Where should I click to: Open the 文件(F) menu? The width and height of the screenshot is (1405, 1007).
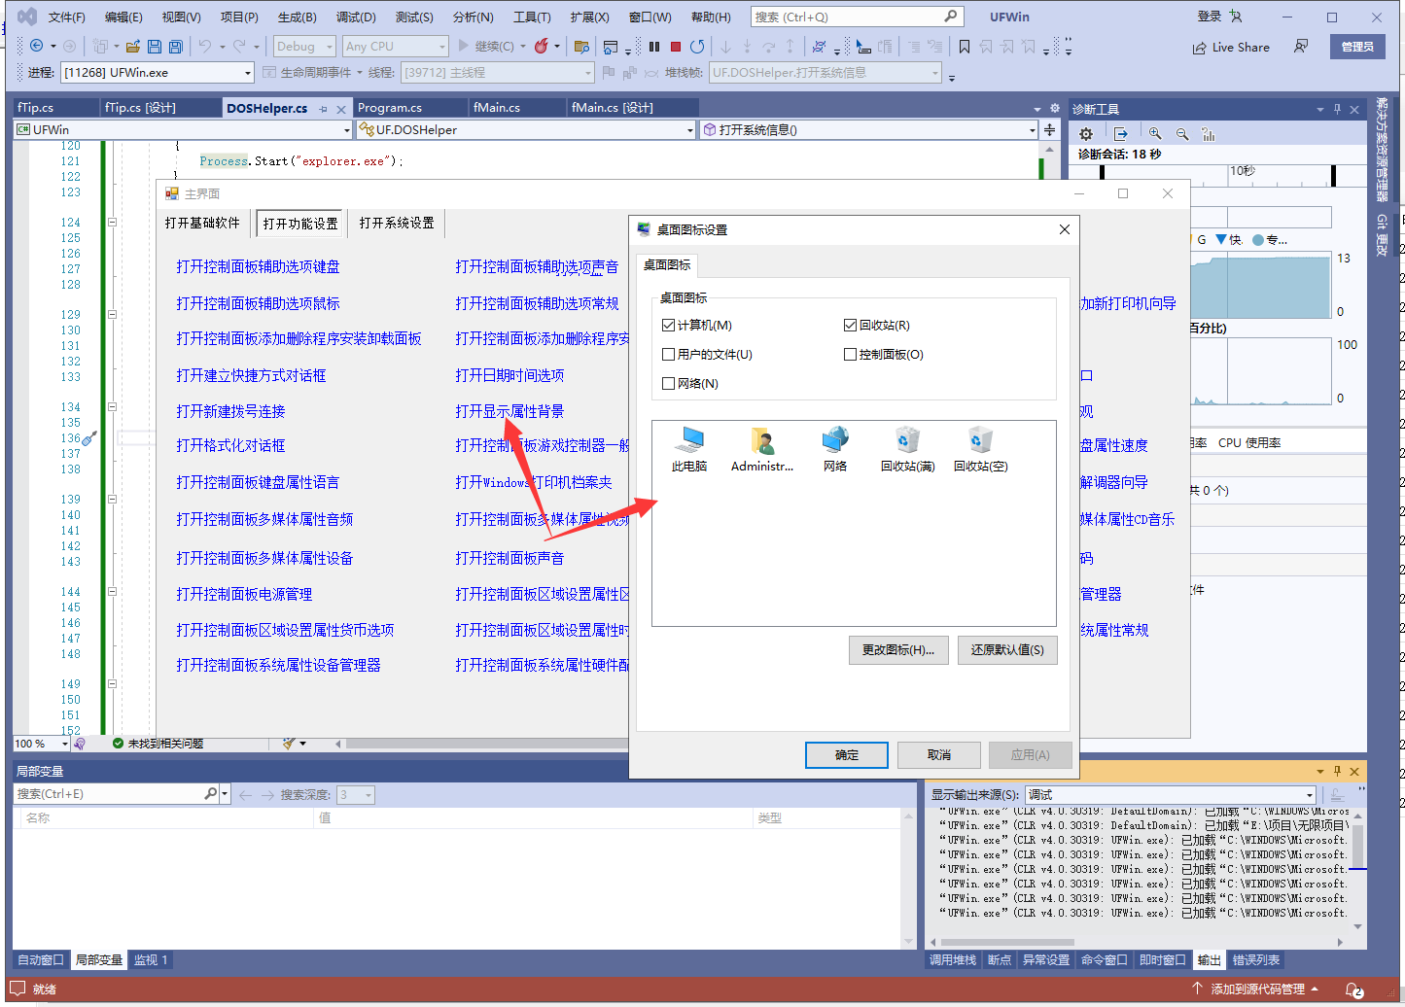tap(67, 17)
